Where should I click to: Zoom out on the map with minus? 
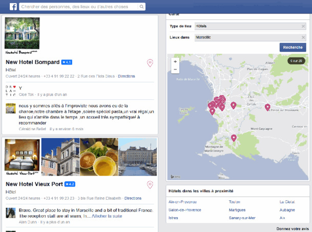pos(175,70)
